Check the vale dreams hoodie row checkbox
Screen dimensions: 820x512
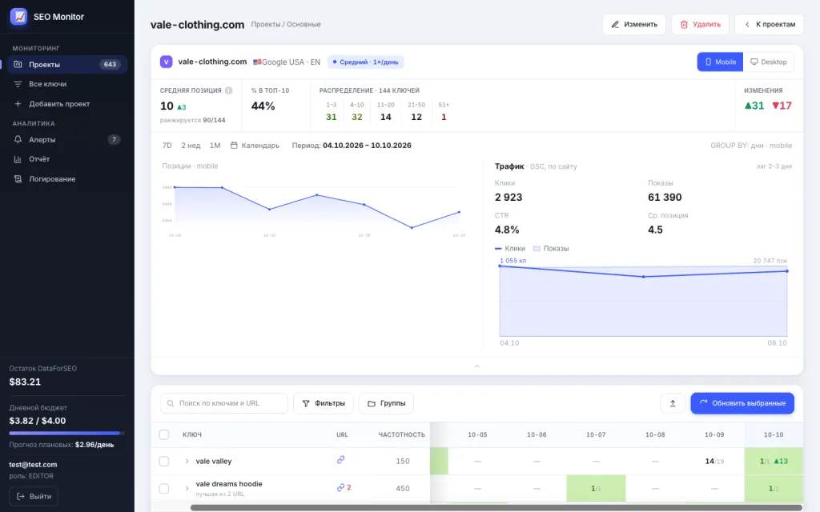click(164, 489)
